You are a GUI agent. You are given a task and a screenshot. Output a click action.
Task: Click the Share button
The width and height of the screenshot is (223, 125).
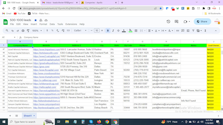pyautogui.click(x=202, y=22)
